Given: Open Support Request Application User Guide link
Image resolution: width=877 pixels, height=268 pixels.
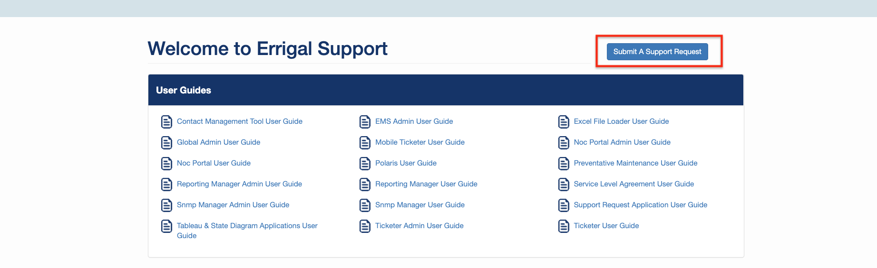Looking at the screenshot, I should pos(640,205).
